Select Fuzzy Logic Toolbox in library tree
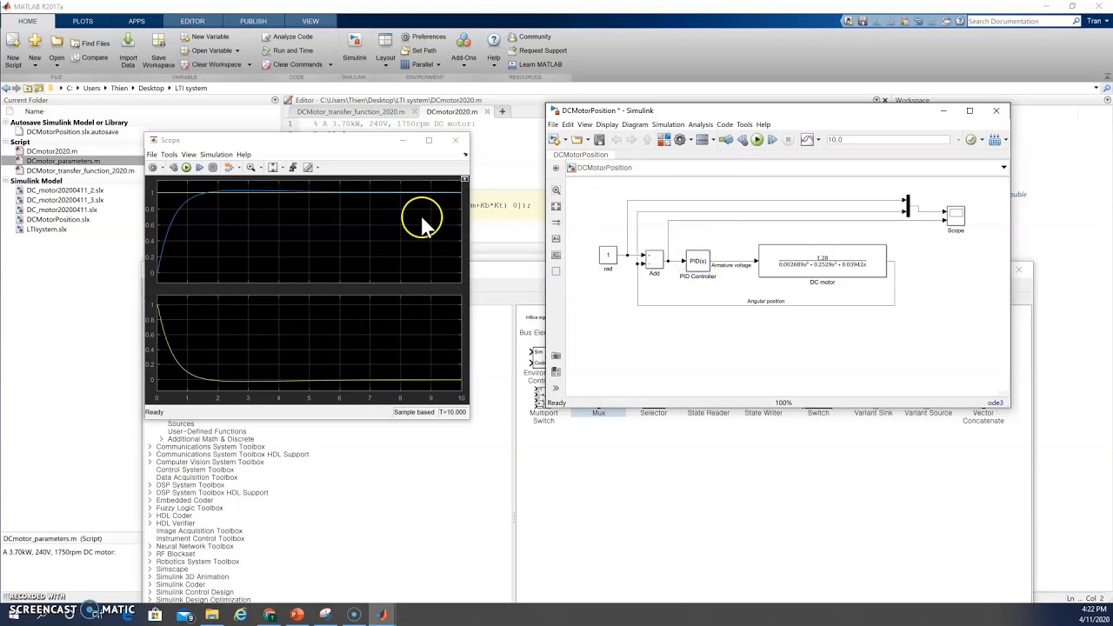Screen dimensions: 1113x626 (x=189, y=509)
